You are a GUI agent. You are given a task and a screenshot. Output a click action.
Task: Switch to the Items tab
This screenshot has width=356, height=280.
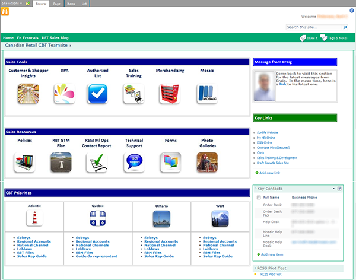pyautogui.click(x=71, y=4)
